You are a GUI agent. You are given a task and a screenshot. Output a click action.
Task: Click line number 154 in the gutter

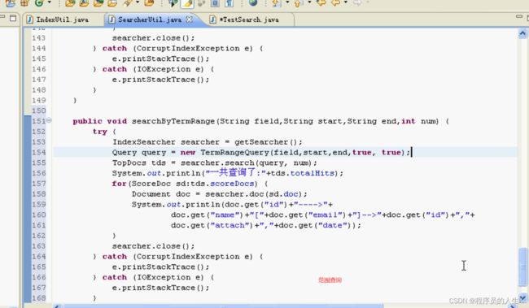click(39, 153)
